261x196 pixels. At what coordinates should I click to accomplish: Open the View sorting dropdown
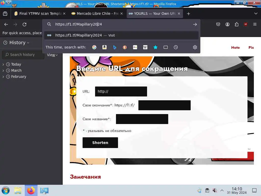coord(52,55)
